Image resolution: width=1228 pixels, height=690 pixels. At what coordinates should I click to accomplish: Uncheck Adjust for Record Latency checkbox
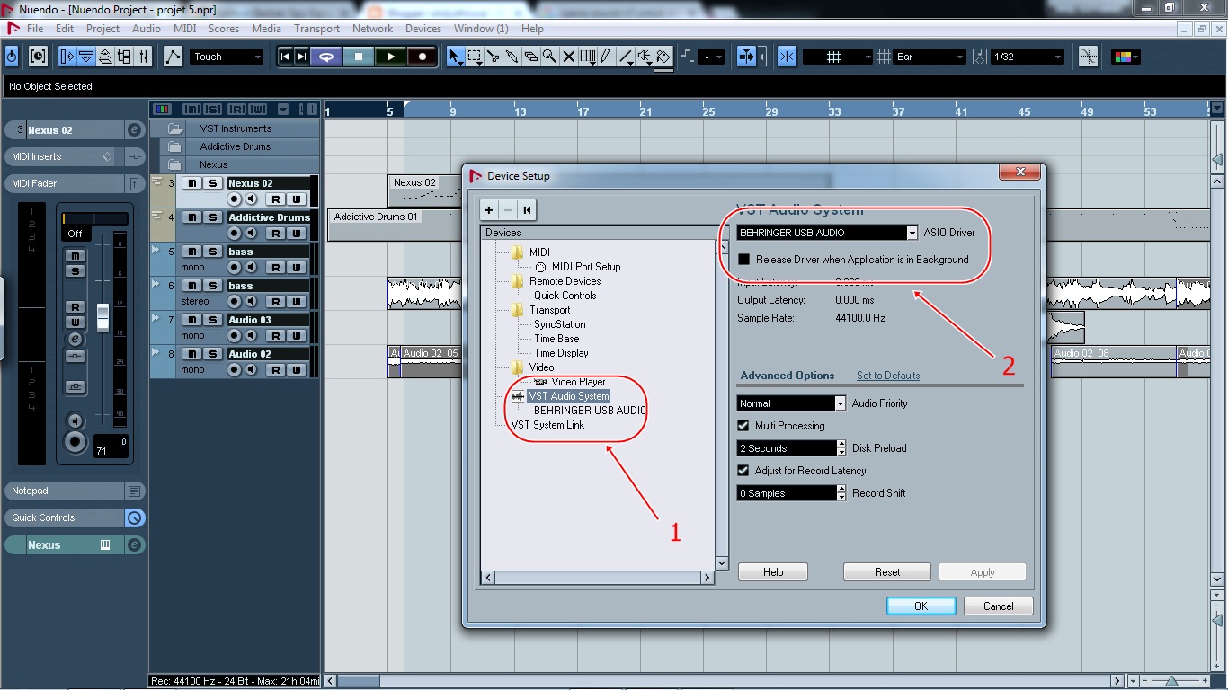743,471
